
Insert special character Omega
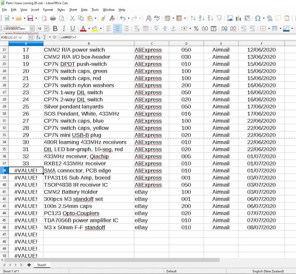pyautogui.click(x=258, y=18)
